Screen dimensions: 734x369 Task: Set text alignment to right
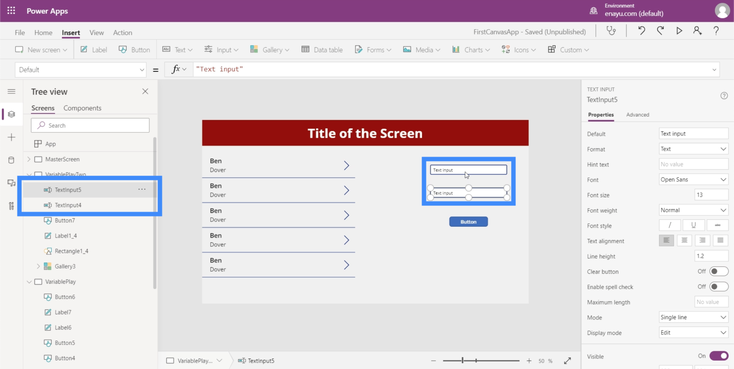[703, 241]
